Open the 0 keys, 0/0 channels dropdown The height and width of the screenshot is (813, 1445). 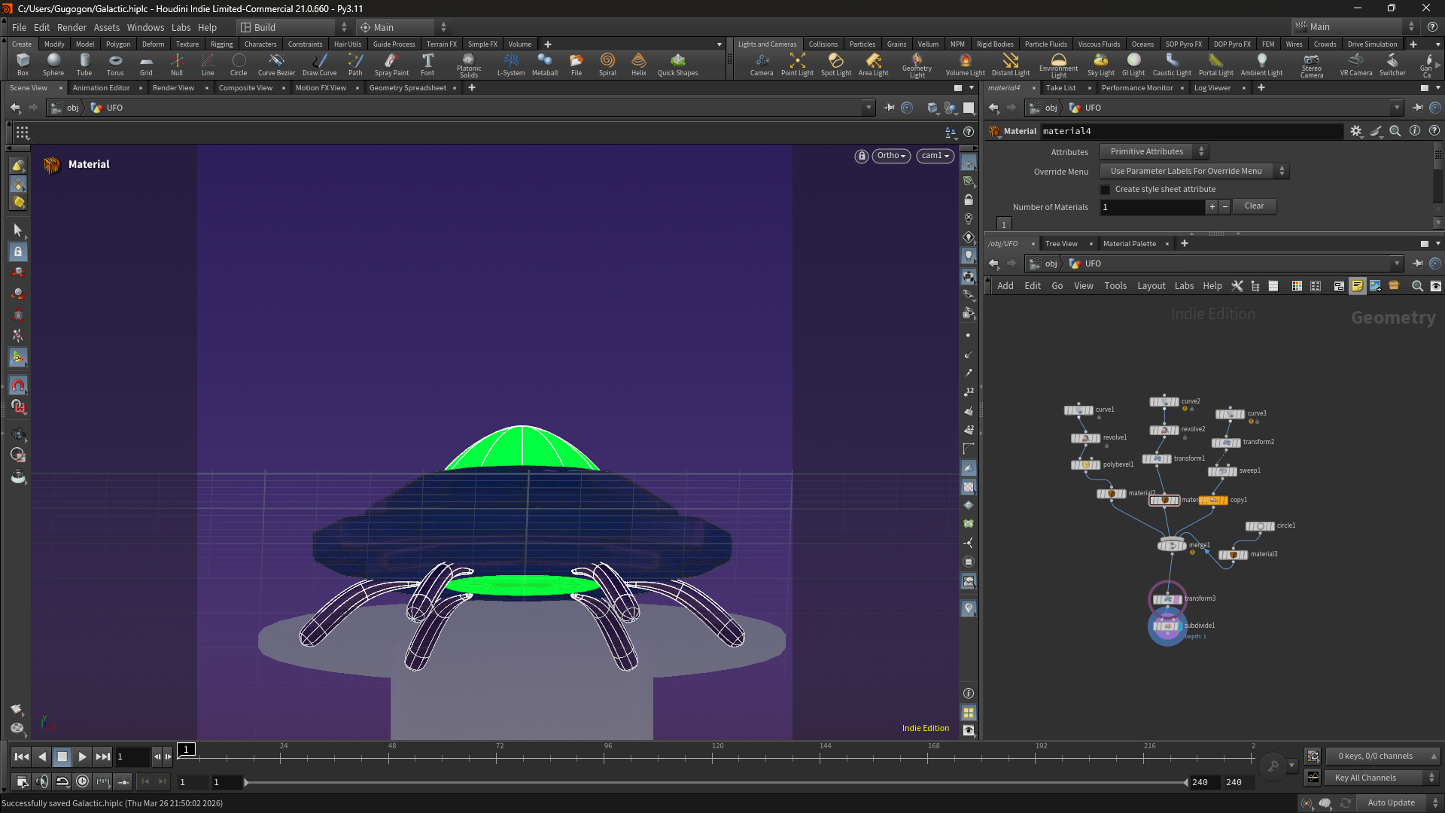pyautogui.click(x=1382, y=756)
